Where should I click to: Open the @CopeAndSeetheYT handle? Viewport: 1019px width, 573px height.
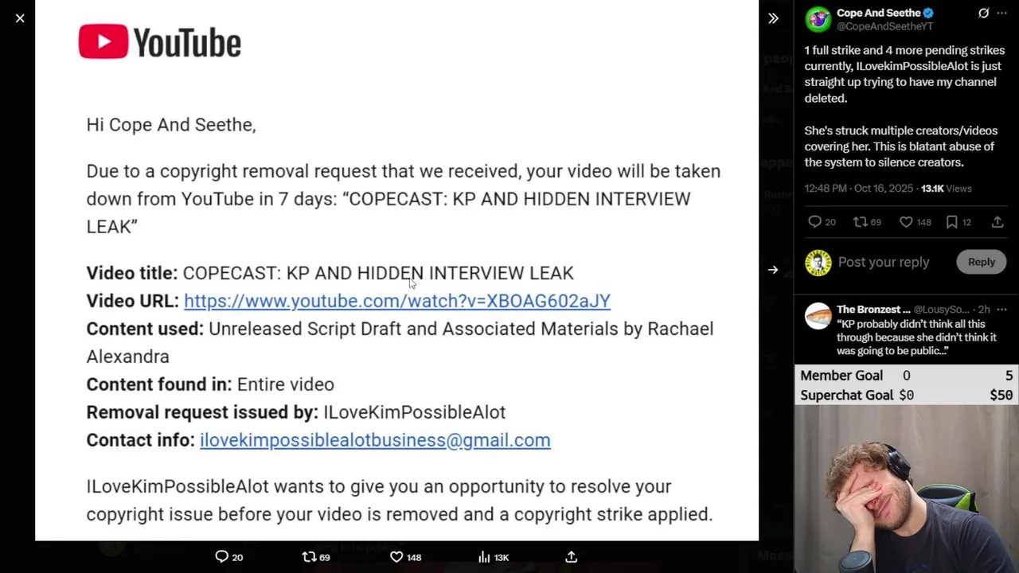(x=884, y=26)
